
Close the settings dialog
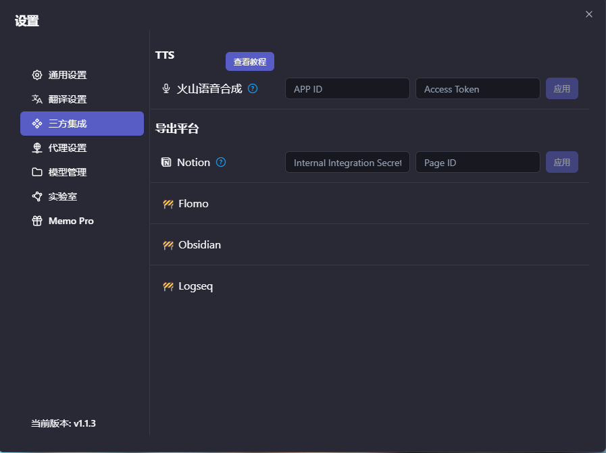tap(588, 14)
